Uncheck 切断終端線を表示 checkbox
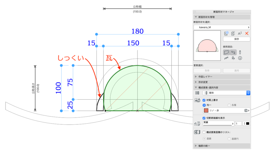Viewport: 273px width, 154px height. point(204,118)
